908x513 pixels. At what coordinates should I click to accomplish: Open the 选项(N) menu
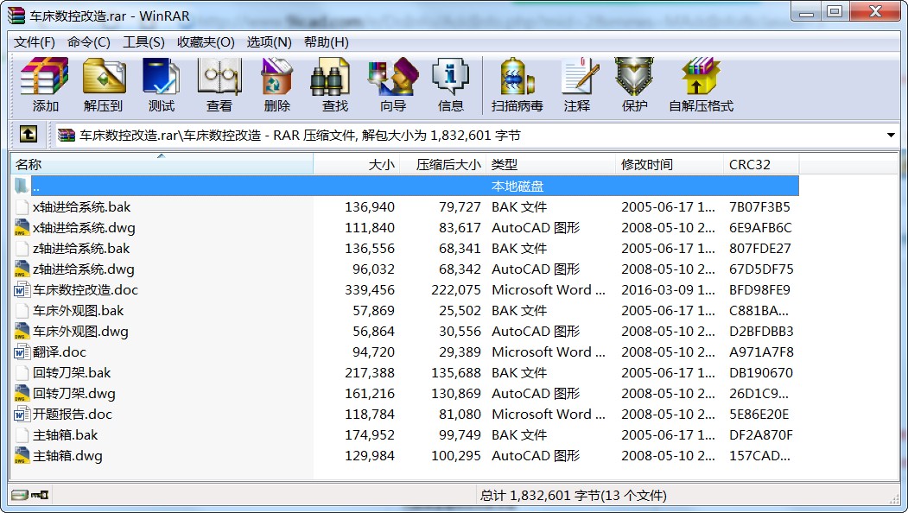(269, 41)
